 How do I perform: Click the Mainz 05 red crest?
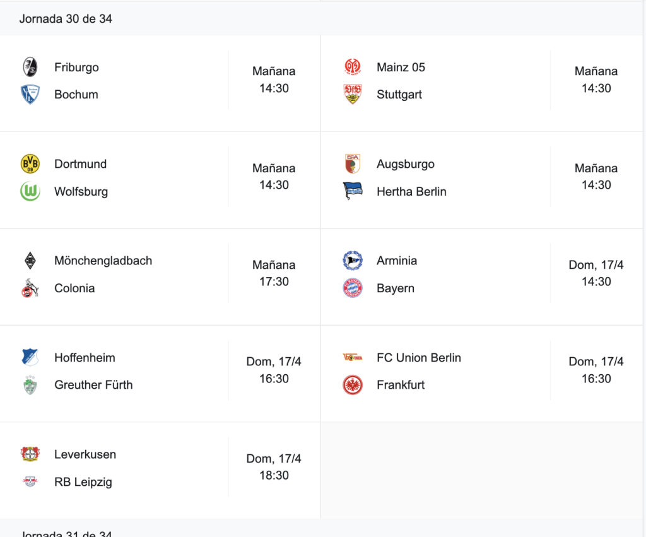pyautogui.click(x=353, y=67)
